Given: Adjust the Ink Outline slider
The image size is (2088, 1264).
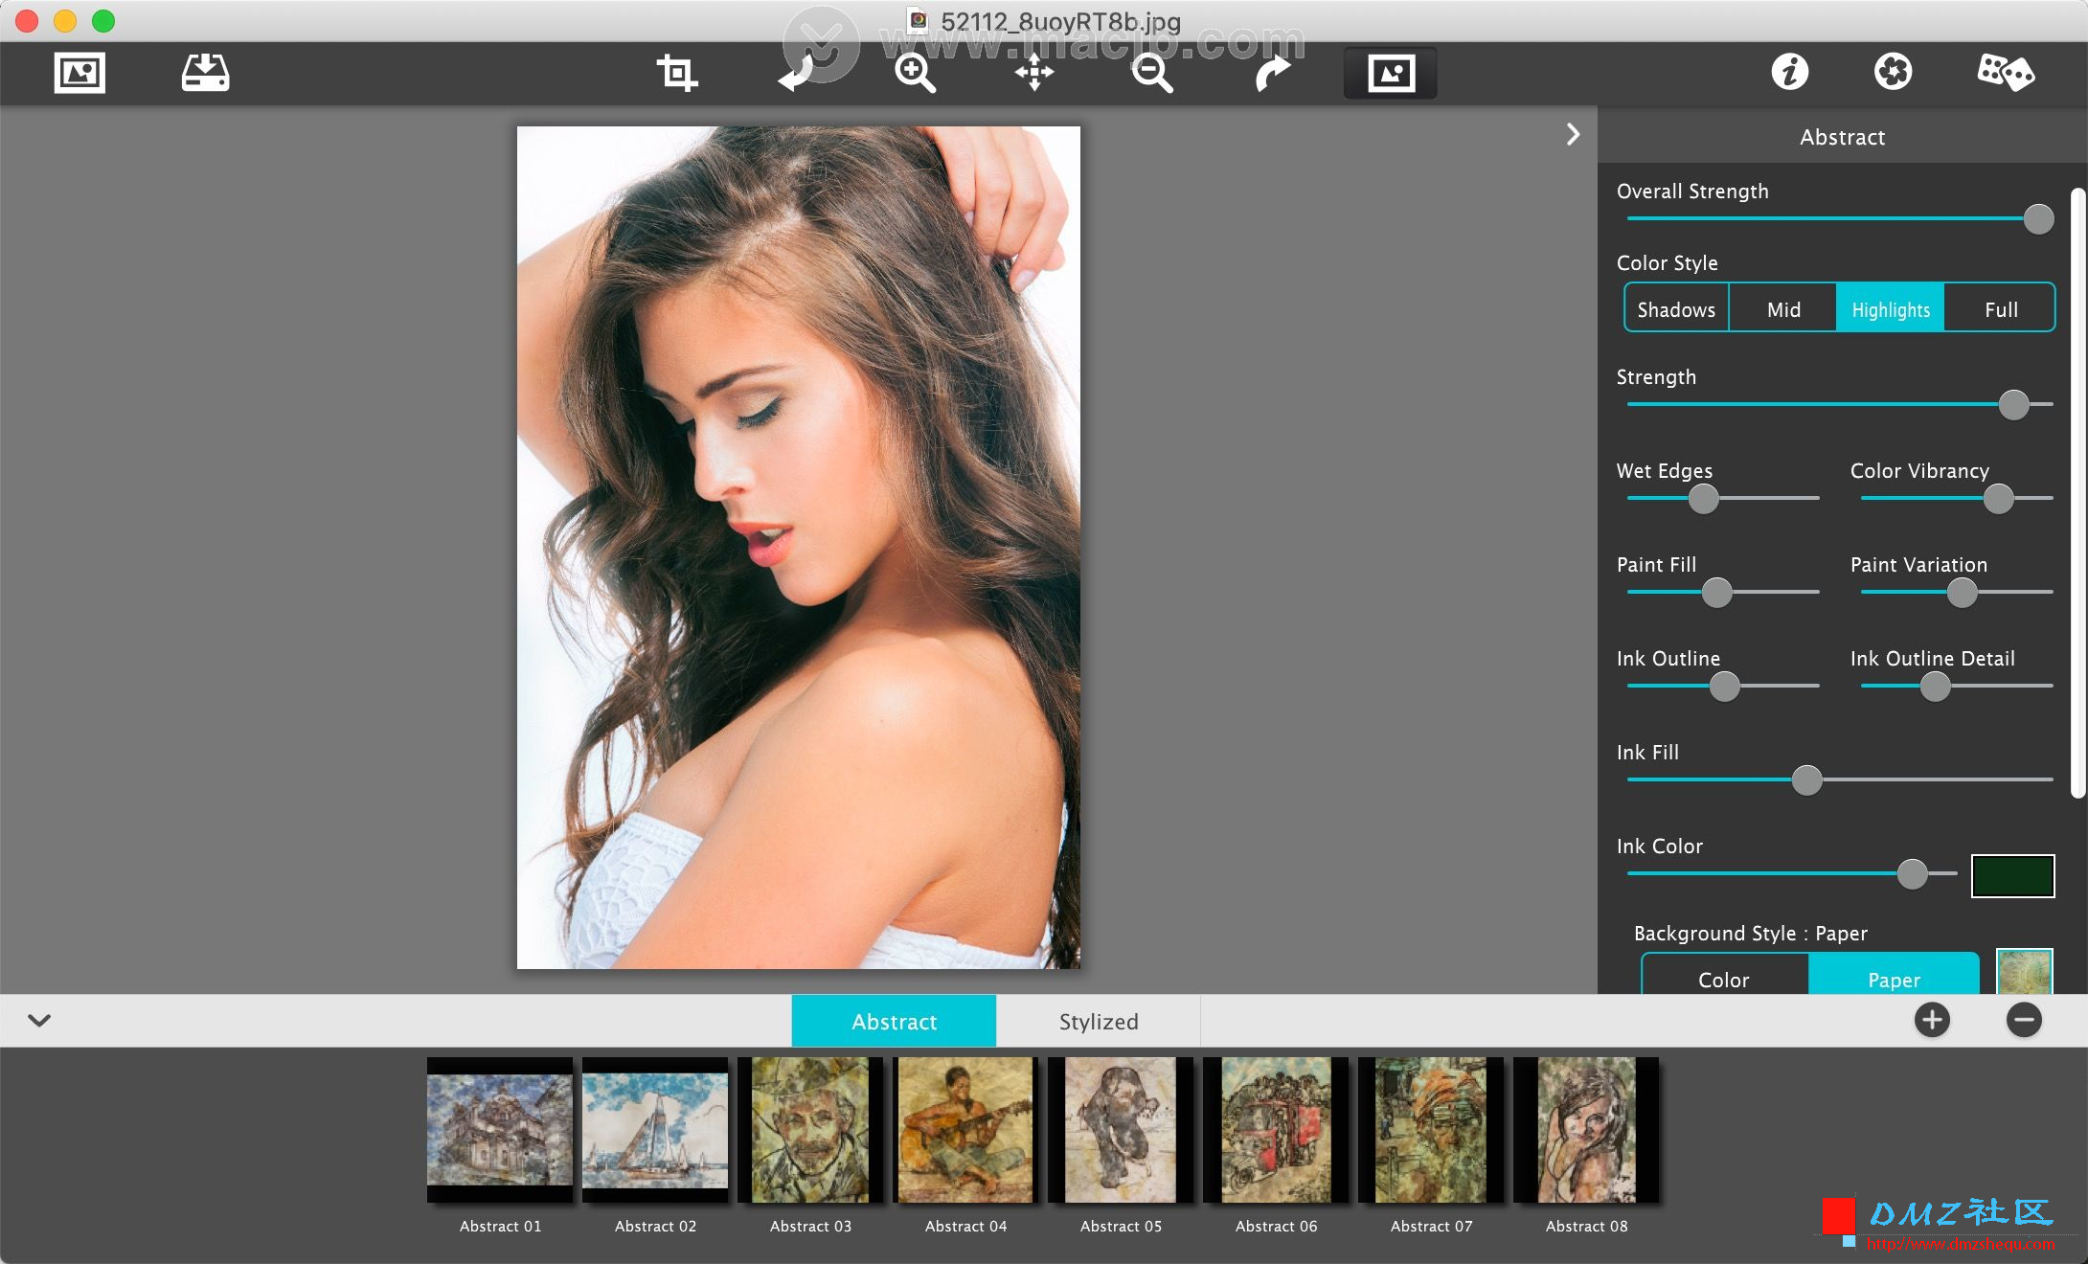Looking at the screenshot, I should click(x=1724, y=687).
